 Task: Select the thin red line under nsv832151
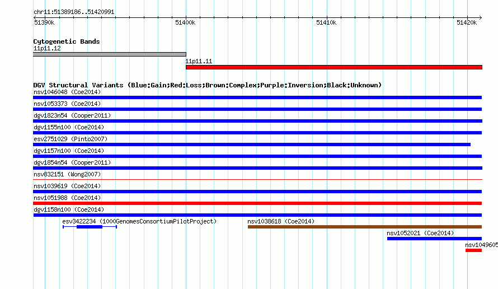258,180
